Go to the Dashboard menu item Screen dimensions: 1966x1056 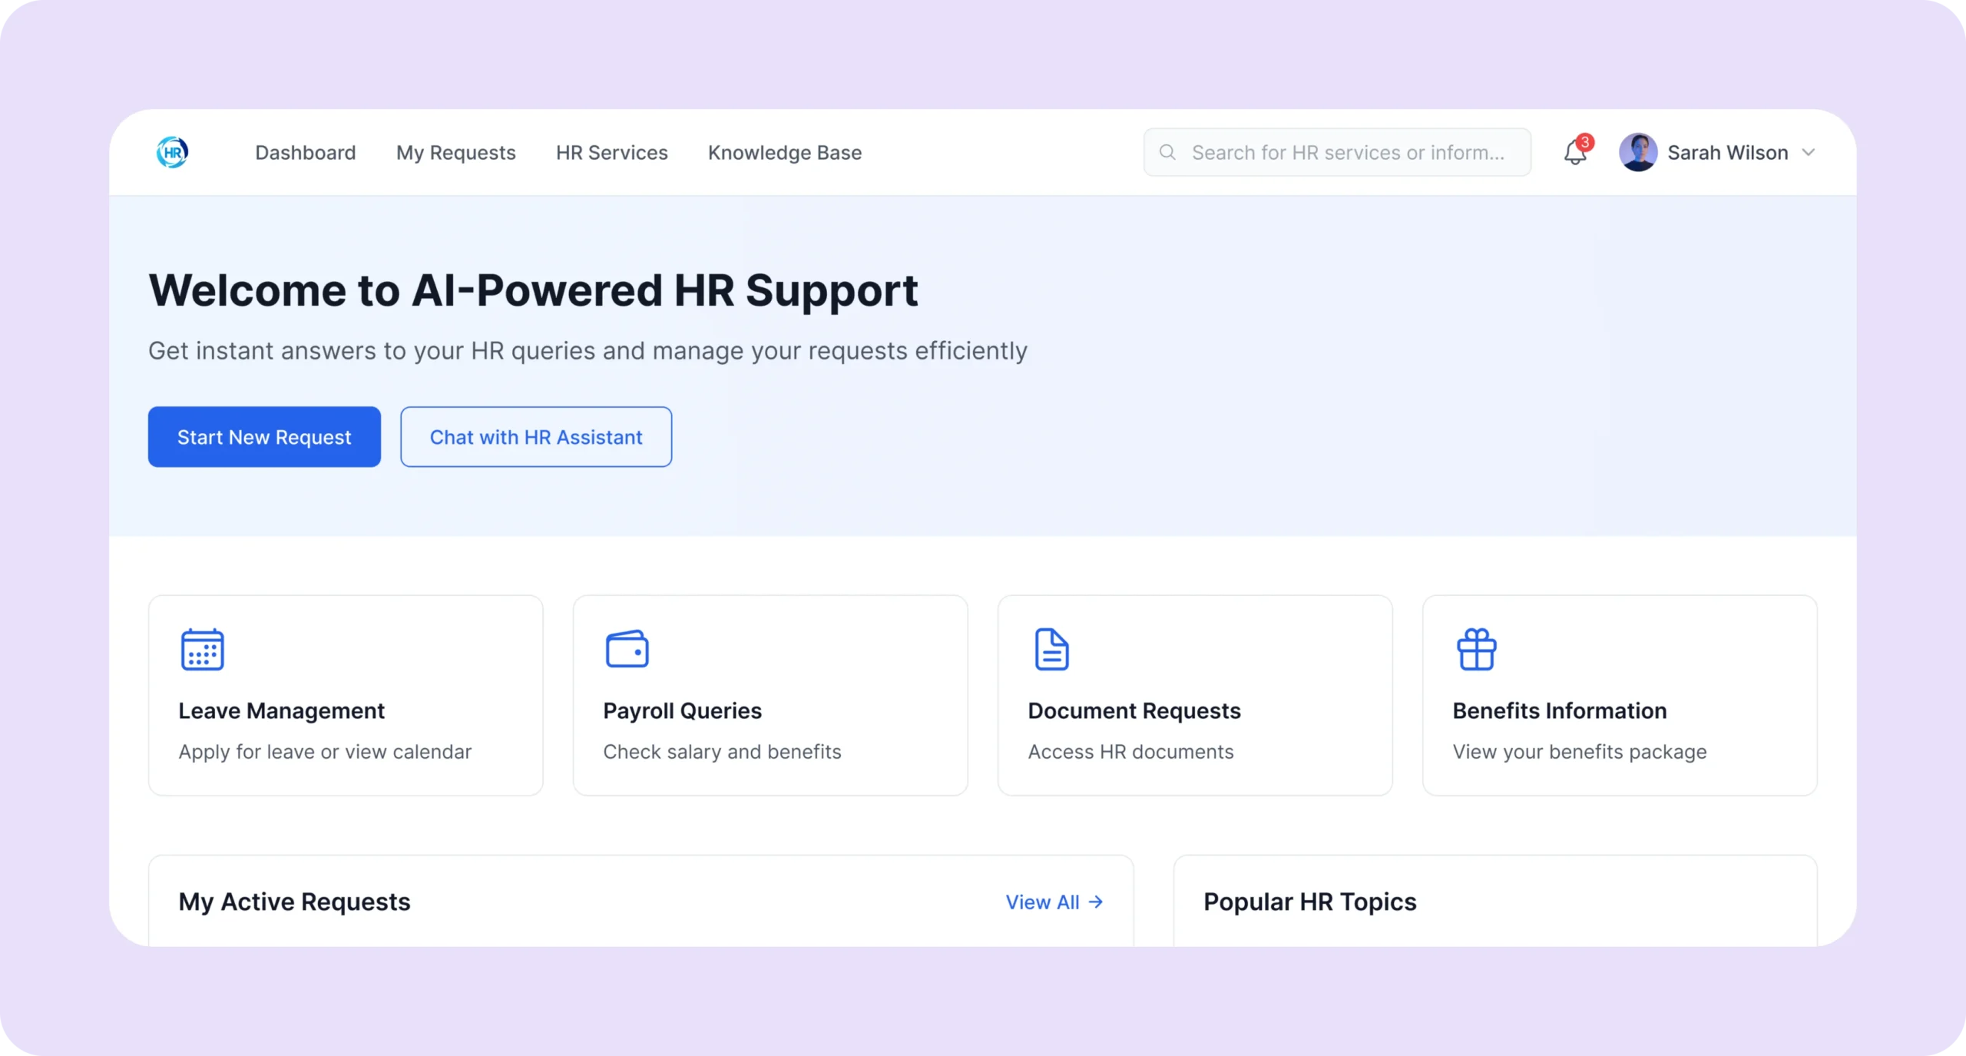(305, 152)
